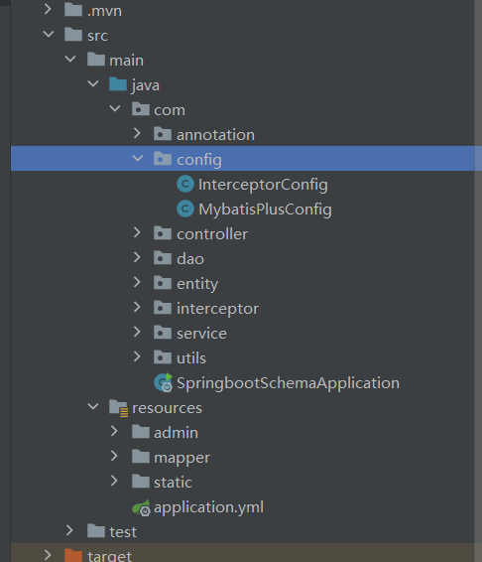Click the resources folder icon
482x562 pixels.
(119, 408)
